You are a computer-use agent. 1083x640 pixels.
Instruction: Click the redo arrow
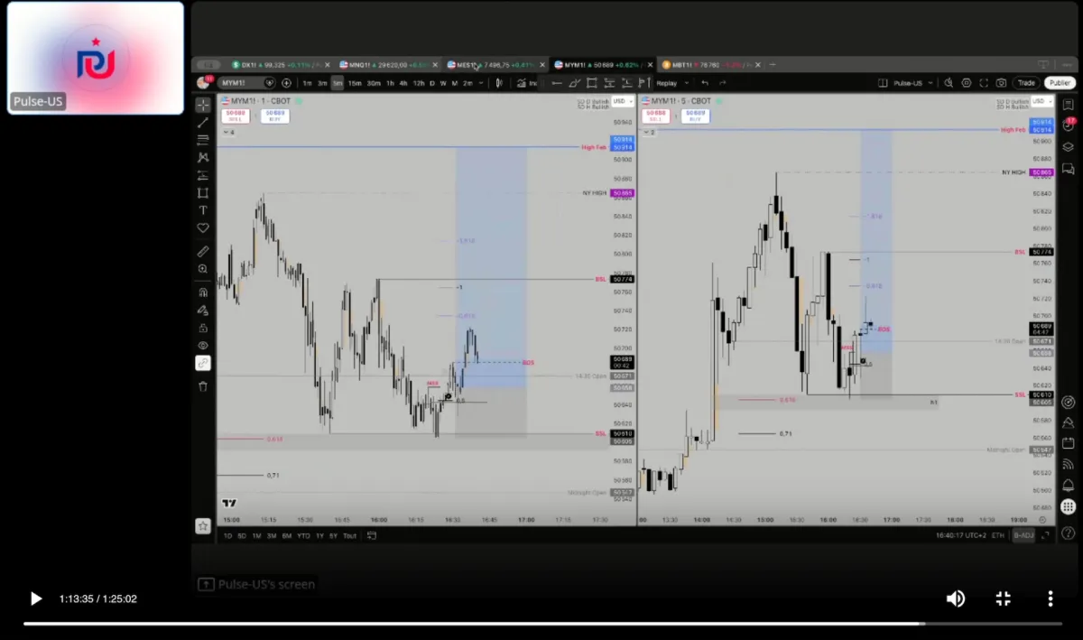(x=723, y=83)
